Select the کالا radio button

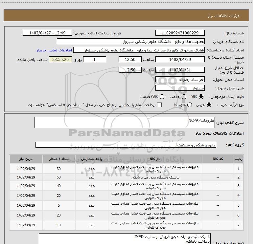pos(201,97)
